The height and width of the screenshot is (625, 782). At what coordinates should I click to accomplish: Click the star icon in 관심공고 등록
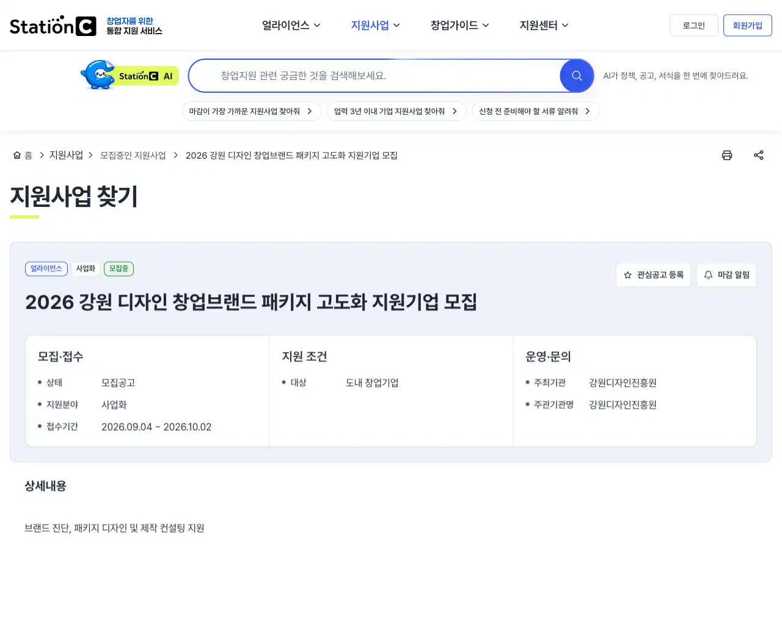pyautogui.click(x=627, y=275)
